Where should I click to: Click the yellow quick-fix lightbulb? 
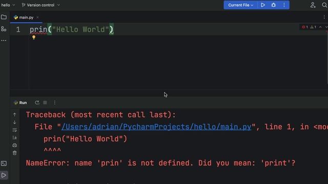point(34,37)
